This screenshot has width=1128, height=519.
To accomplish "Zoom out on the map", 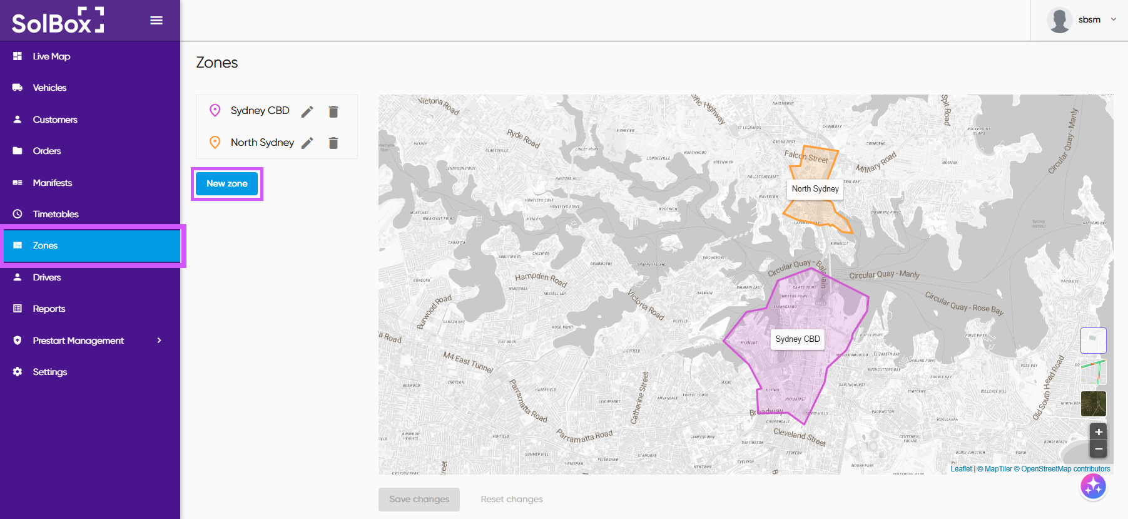I will pos(1098,449).
